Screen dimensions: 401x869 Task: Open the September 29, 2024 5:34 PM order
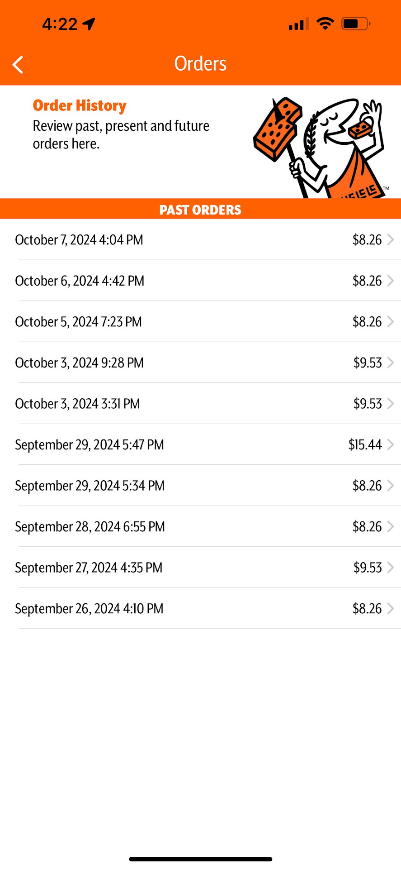200,486
